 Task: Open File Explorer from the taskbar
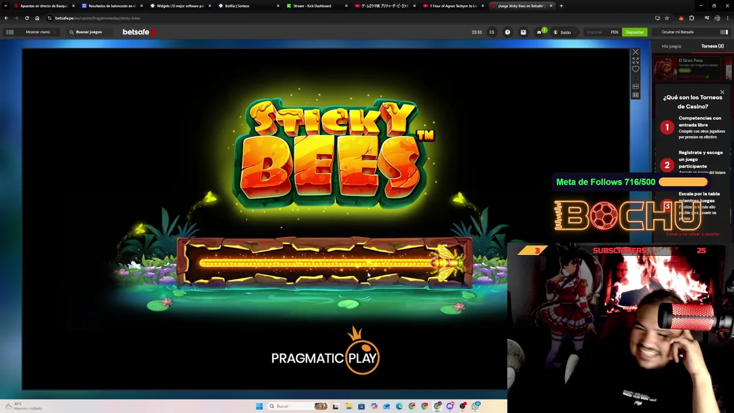coord(349,406)
